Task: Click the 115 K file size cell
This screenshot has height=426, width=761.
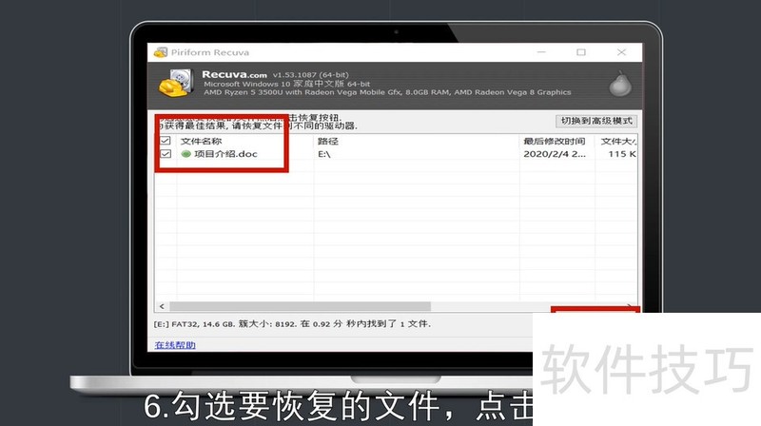Action: [622, 154]
